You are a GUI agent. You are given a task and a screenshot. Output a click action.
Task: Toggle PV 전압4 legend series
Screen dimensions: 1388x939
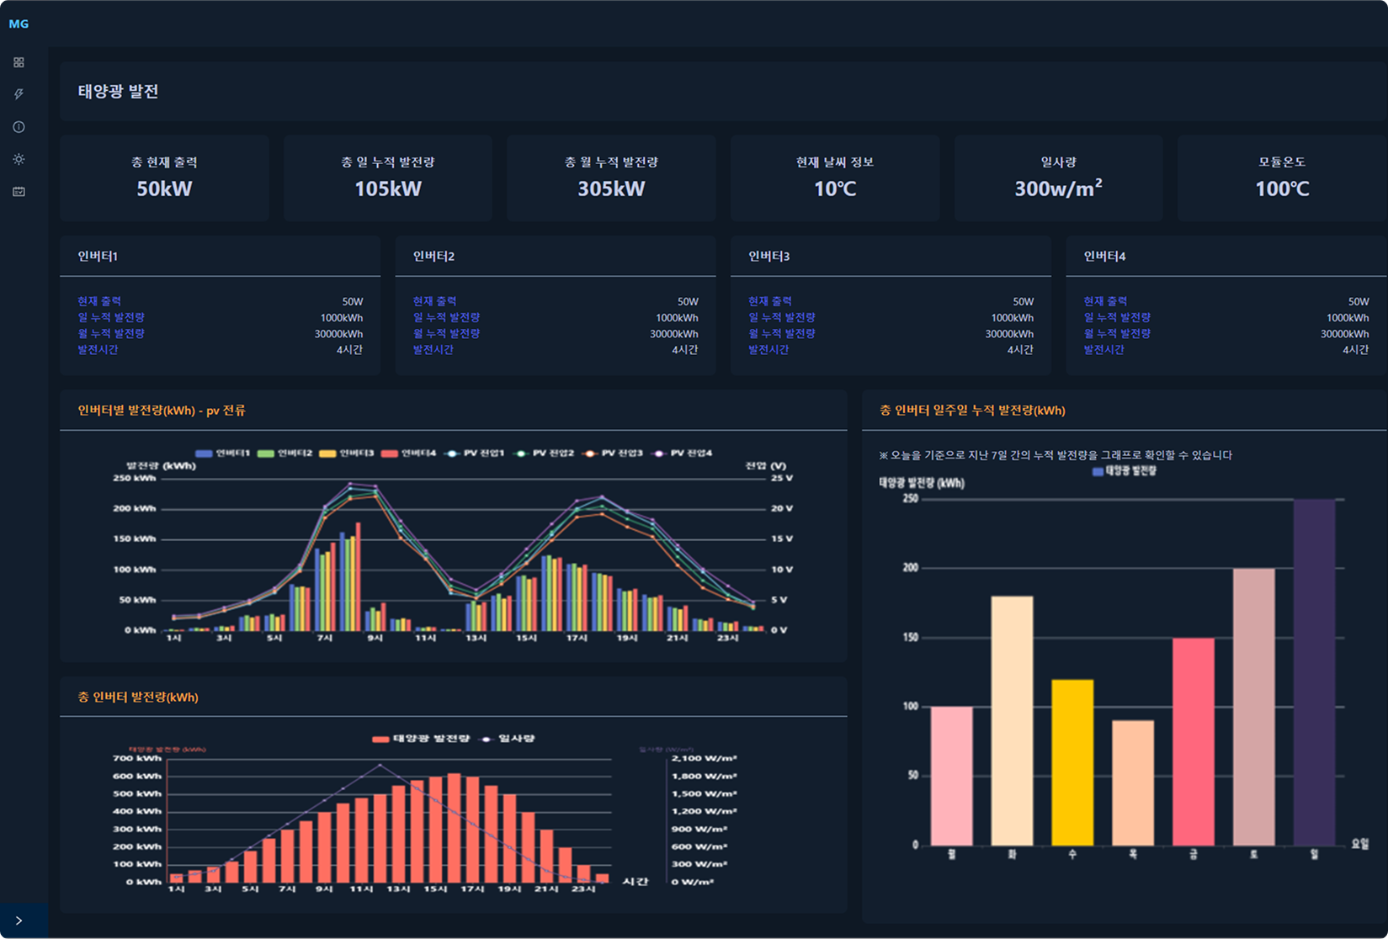tap(682, 454)
